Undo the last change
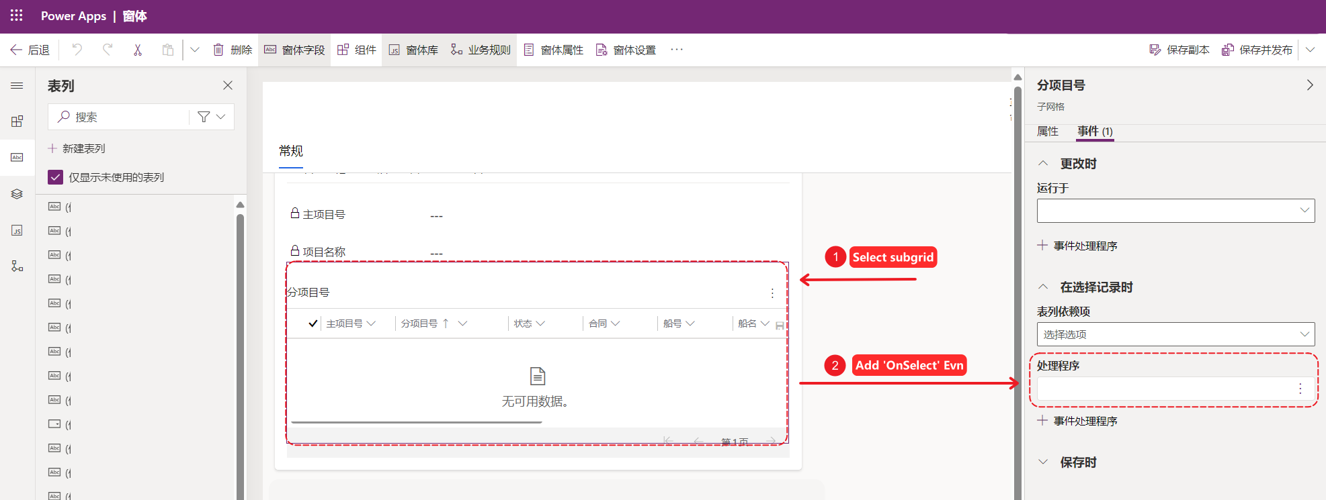The width and height of the screenshot is (1326, 500). 77,50
